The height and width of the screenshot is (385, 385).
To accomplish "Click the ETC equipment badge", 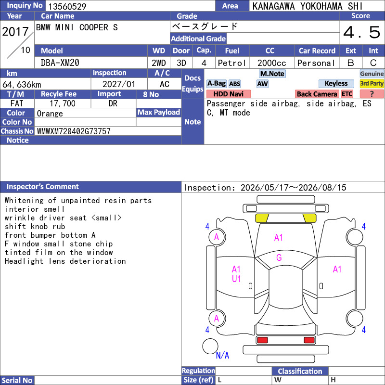I will pos(347,94).
